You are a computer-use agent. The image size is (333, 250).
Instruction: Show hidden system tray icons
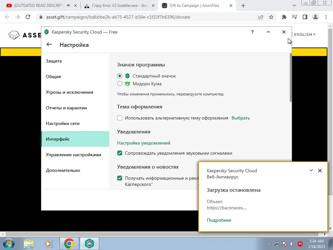(x=269, y=244)
